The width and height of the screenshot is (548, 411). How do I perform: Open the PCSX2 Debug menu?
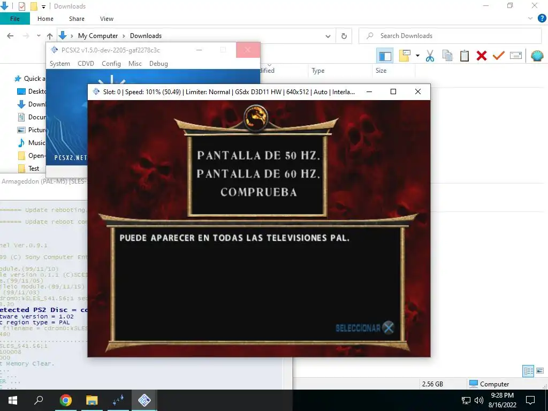coord(158,64)
